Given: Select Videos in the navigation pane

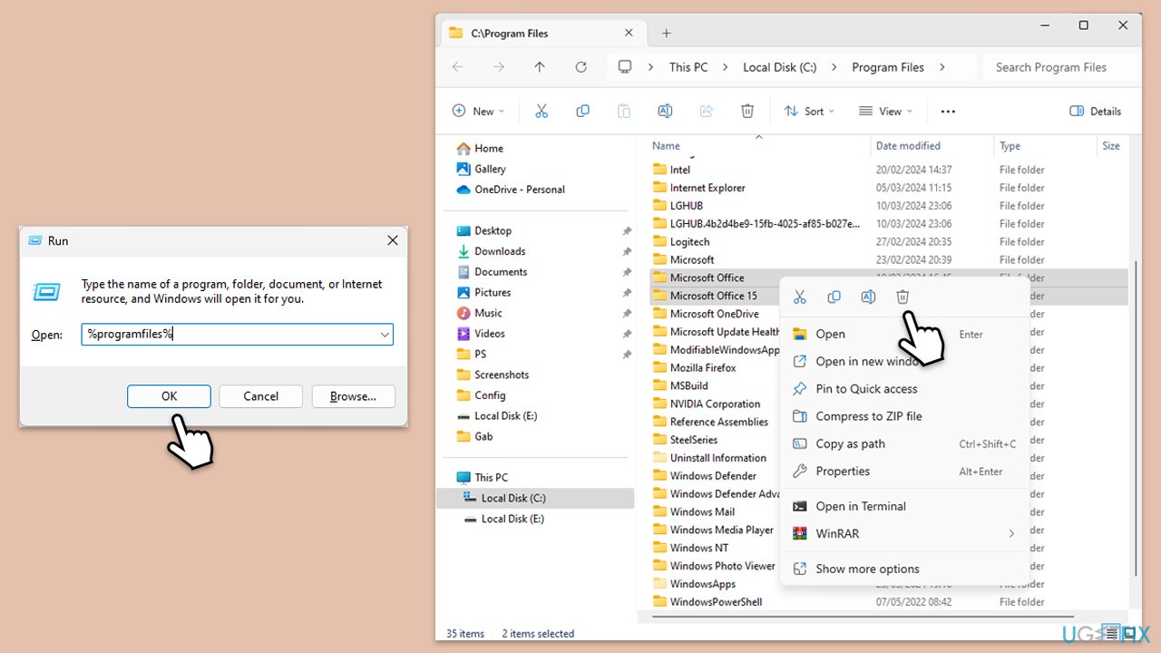Looking at the screenshot, I should point(490,334).
